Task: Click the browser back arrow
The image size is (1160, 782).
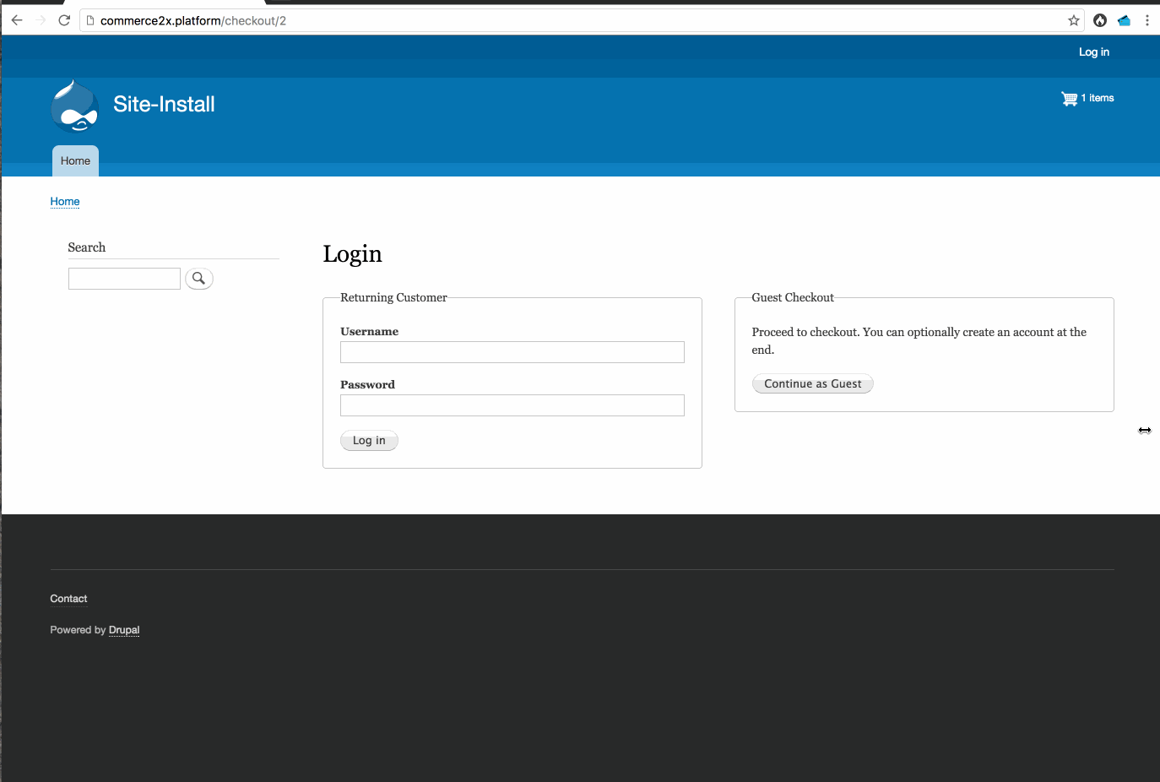Action: coord(17,20)
